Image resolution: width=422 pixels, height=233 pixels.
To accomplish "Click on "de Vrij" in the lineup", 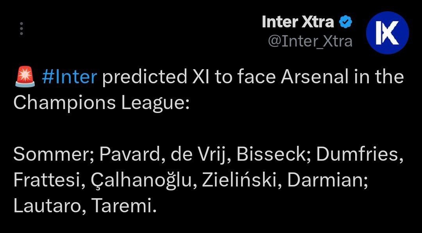I will [x=198, y=155].
